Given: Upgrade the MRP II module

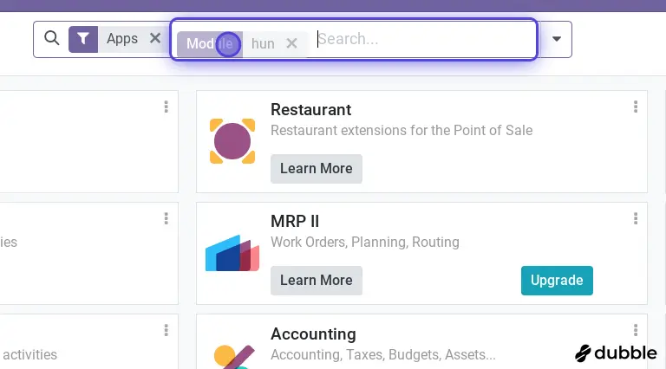Looking at the screenshot, I should [556, 280].
